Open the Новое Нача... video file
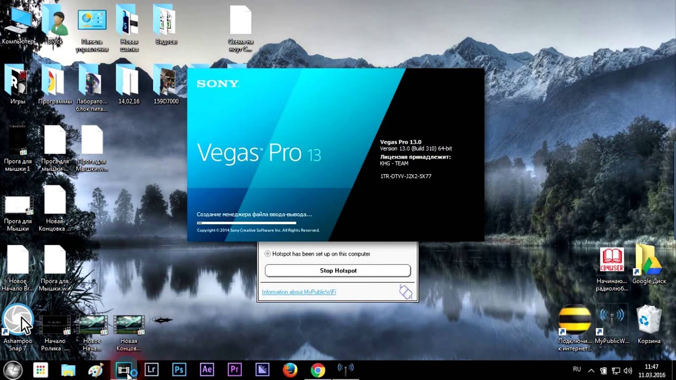This screenshot has height=380, width=676. (92, 332)
